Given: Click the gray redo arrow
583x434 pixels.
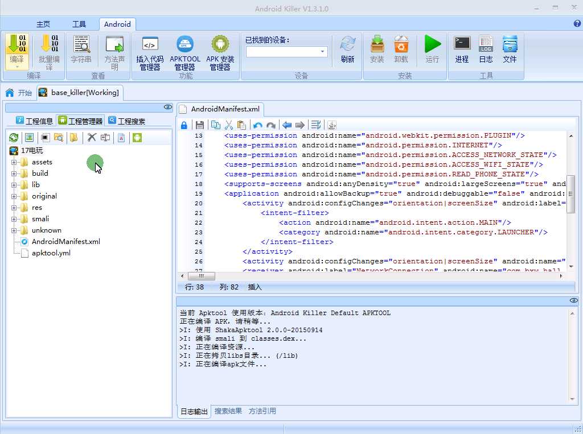Looking at the screenshot, I should [271, 125].
